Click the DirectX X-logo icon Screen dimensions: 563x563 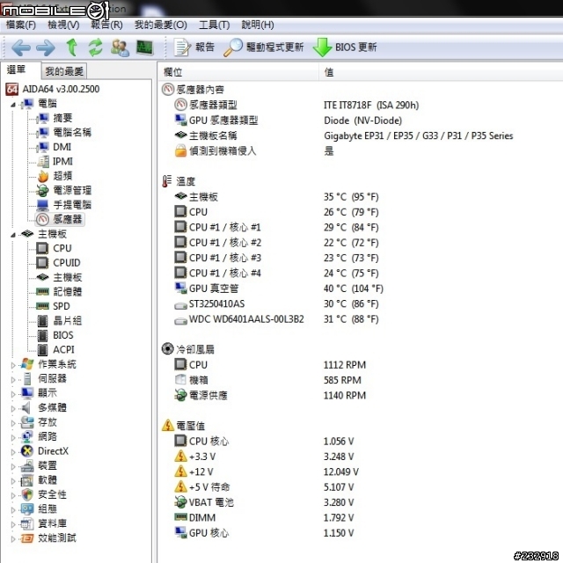tap(27, 451)
